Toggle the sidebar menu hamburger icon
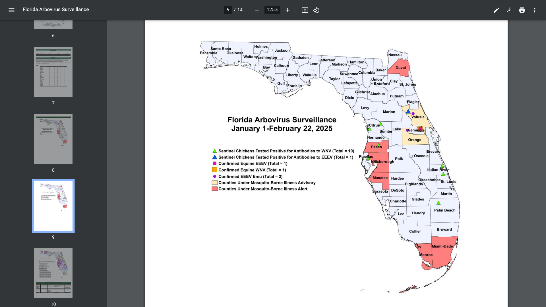Viewport: 546px width, 307px height. [11, 10]
